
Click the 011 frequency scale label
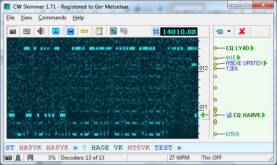203,107
